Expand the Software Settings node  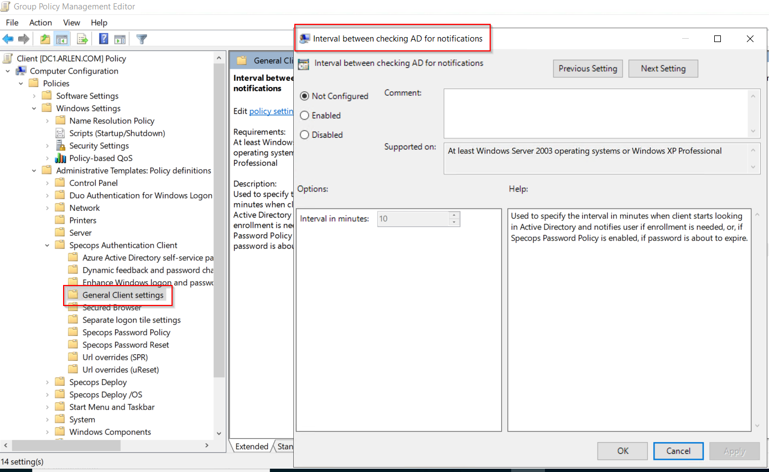pyautogui.click(x=34, y=96)
